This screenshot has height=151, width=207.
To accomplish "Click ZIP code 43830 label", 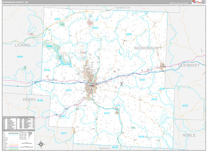I will pos(49,46).
